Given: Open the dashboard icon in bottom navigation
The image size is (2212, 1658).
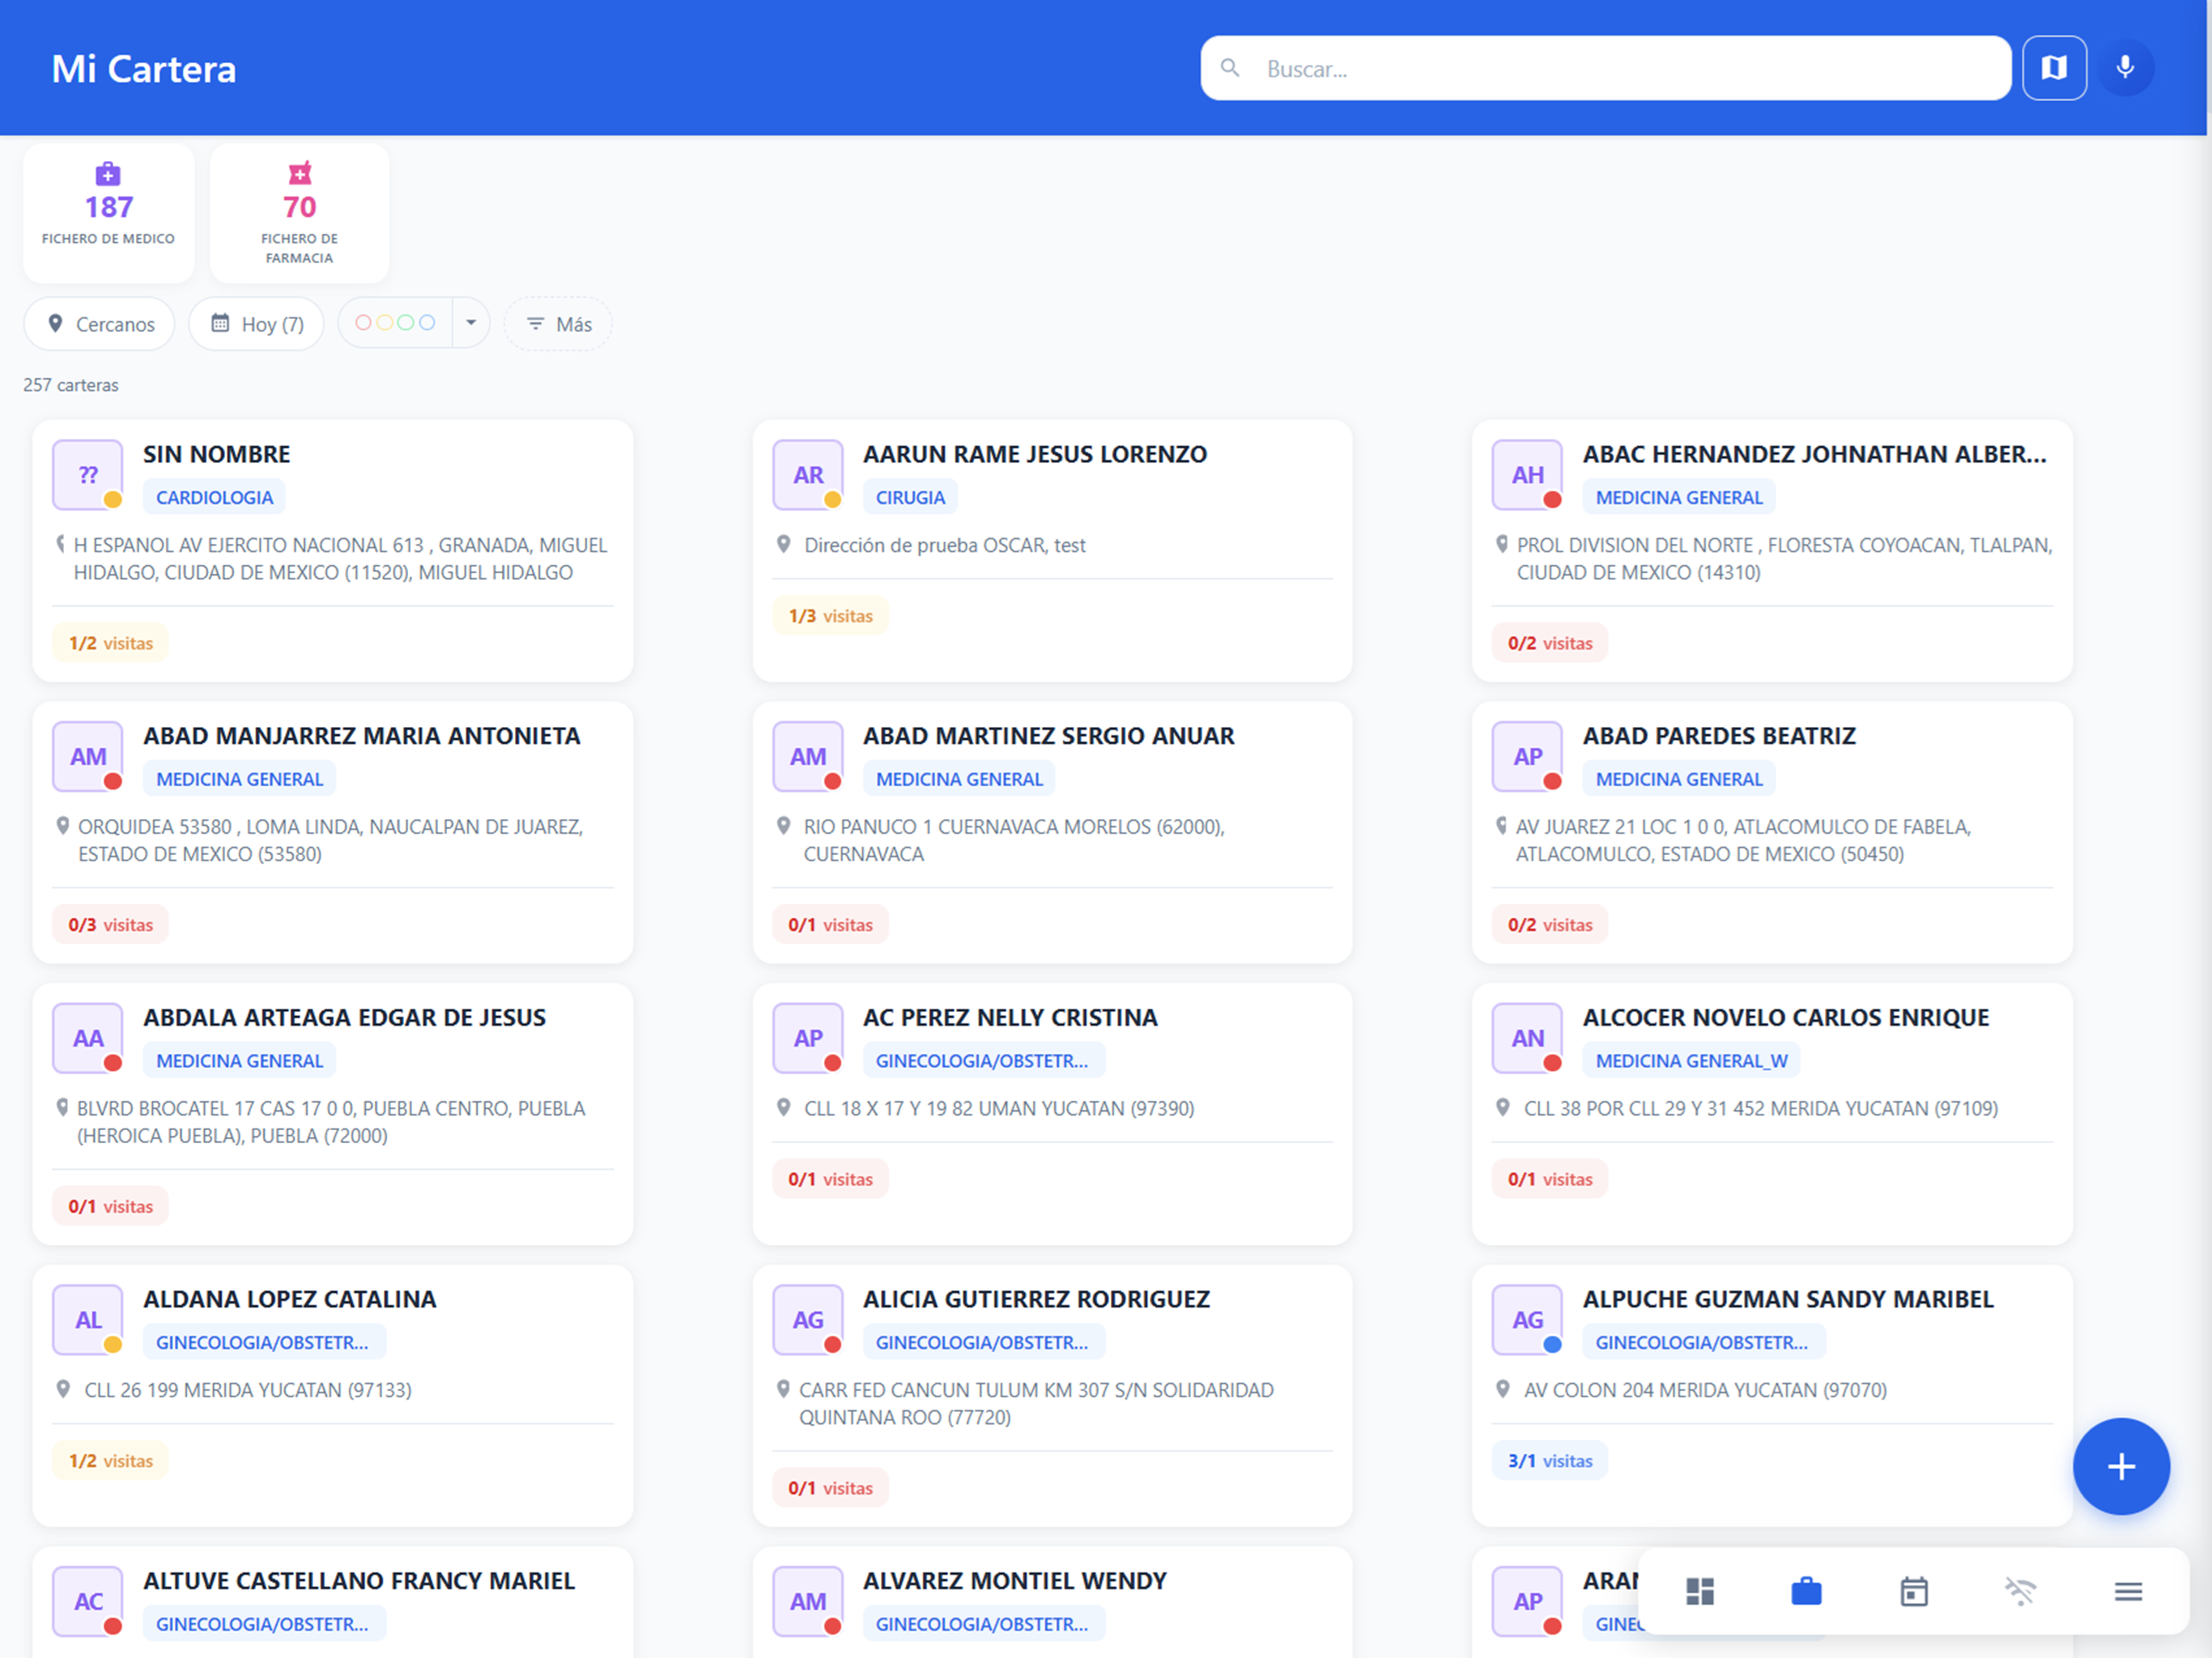Looking at the screenshot, I should click(x=1700, y=1591).
